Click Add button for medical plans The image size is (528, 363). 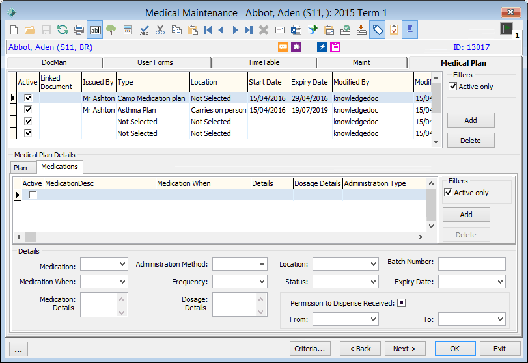(471, 120)
